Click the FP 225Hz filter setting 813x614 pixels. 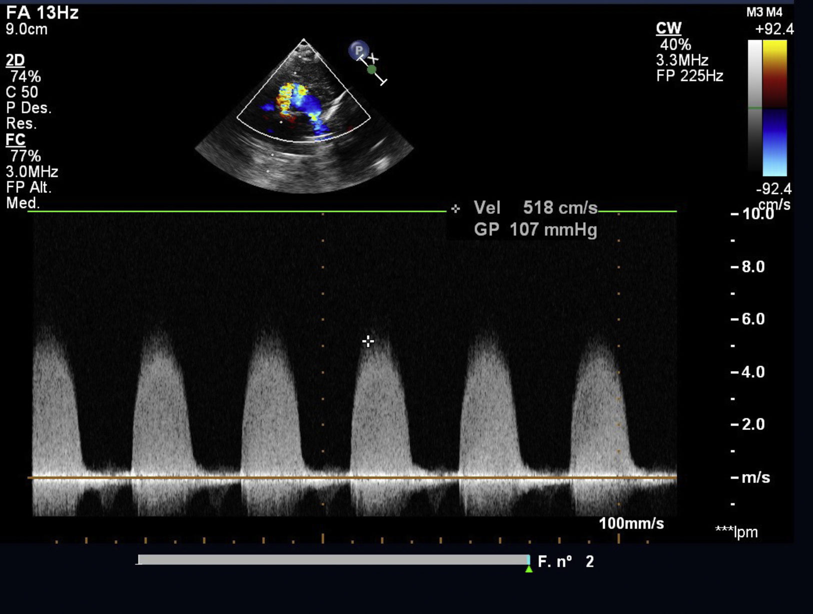click(689, 76)
